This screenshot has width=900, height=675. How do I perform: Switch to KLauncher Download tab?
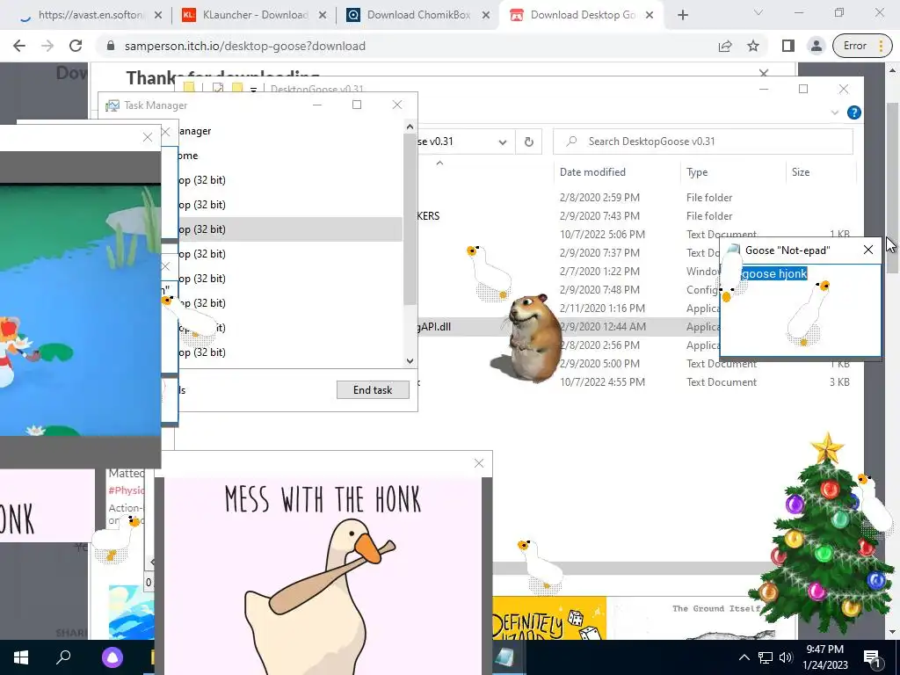pos(256,15)
